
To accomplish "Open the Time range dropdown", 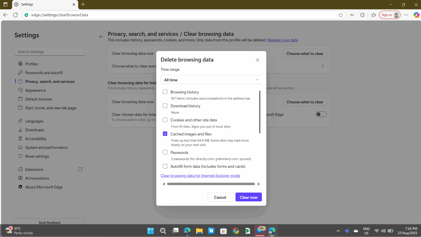I will coord(211,80).
